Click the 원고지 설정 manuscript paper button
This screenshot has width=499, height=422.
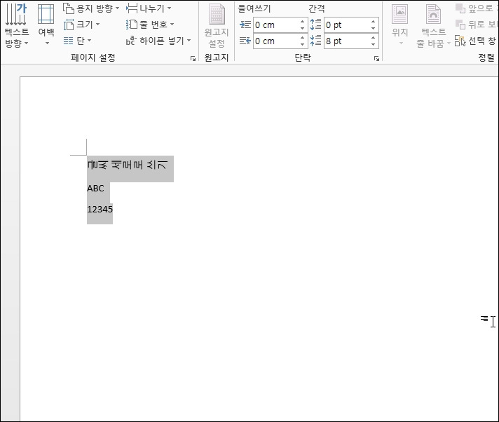click(217, 26)
